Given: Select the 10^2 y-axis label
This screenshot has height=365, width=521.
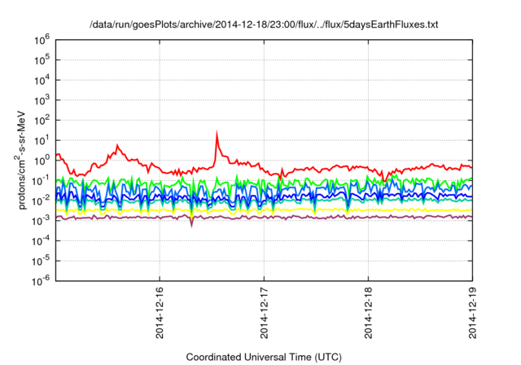Looking at the screenshot, I should tap(42, 121).
